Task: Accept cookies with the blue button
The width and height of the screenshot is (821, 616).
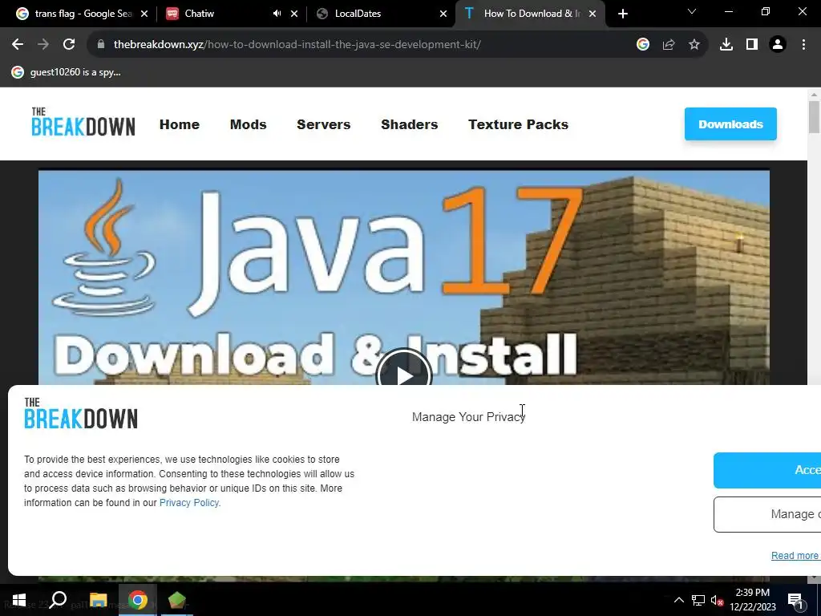Action: click(767, 470)
